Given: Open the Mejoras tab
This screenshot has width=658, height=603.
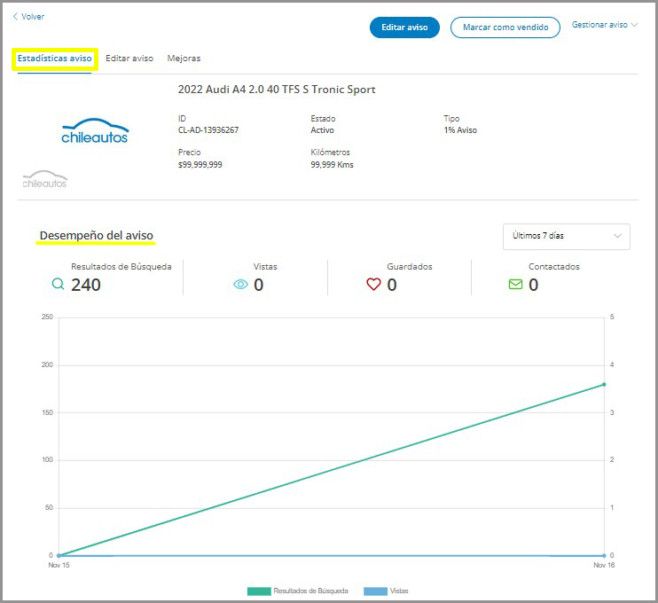Looking at the screenshot, I should point(184,59).
